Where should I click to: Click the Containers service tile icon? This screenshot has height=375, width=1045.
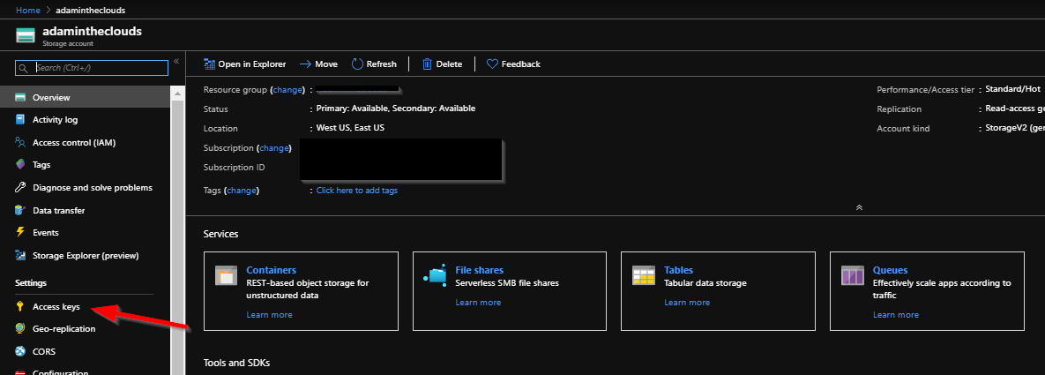[x=226, y=275]
